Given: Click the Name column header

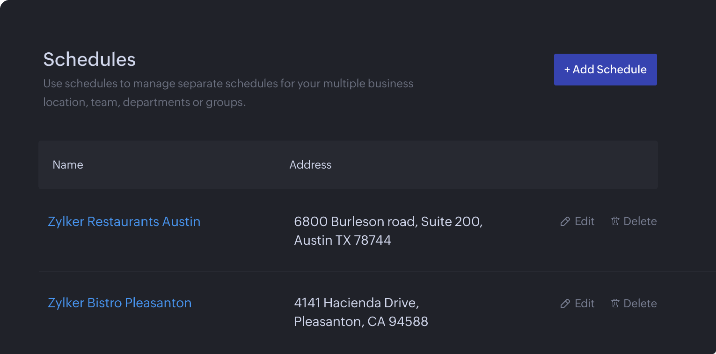Looking at the screenshot, I should click(68, 164).
